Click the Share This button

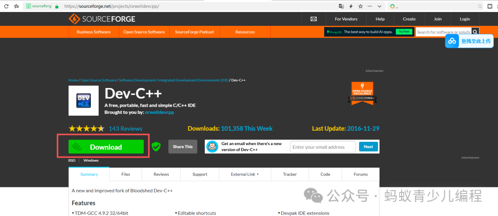(183, 146)
